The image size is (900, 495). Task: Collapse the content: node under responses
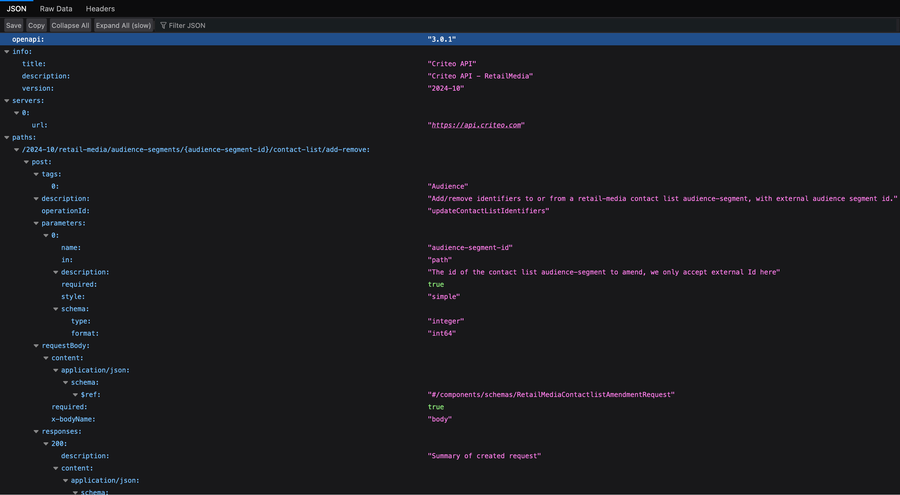coord(55,468)
